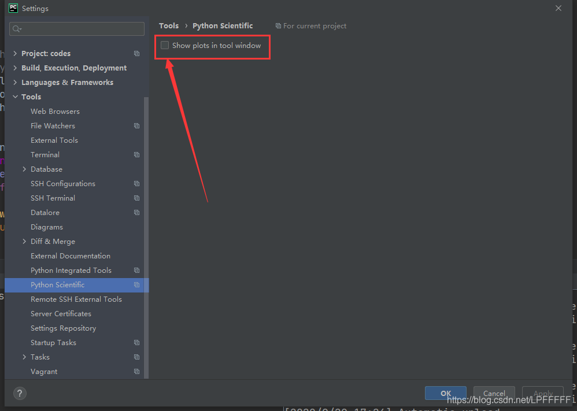
Task: Open Build, Execution, Deployment category
Action: point(74,68)
